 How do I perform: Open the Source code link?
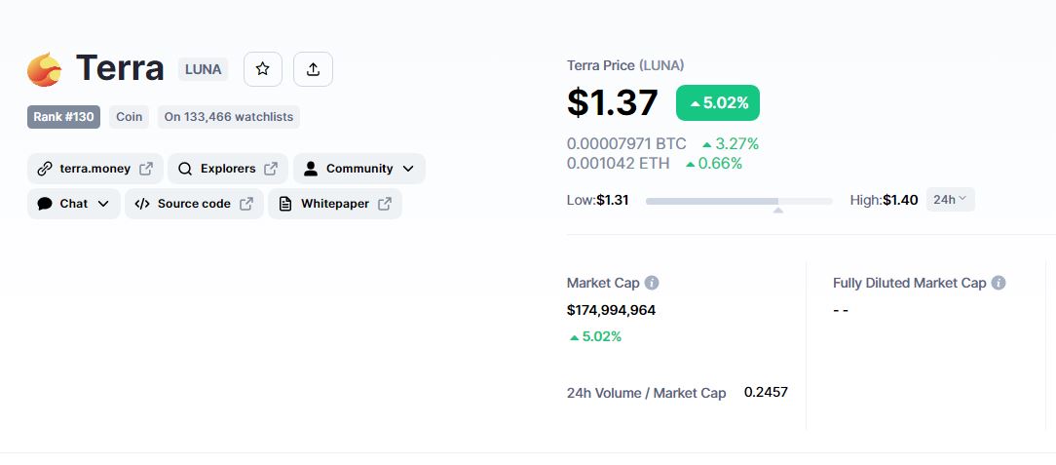tap(194, 204)
